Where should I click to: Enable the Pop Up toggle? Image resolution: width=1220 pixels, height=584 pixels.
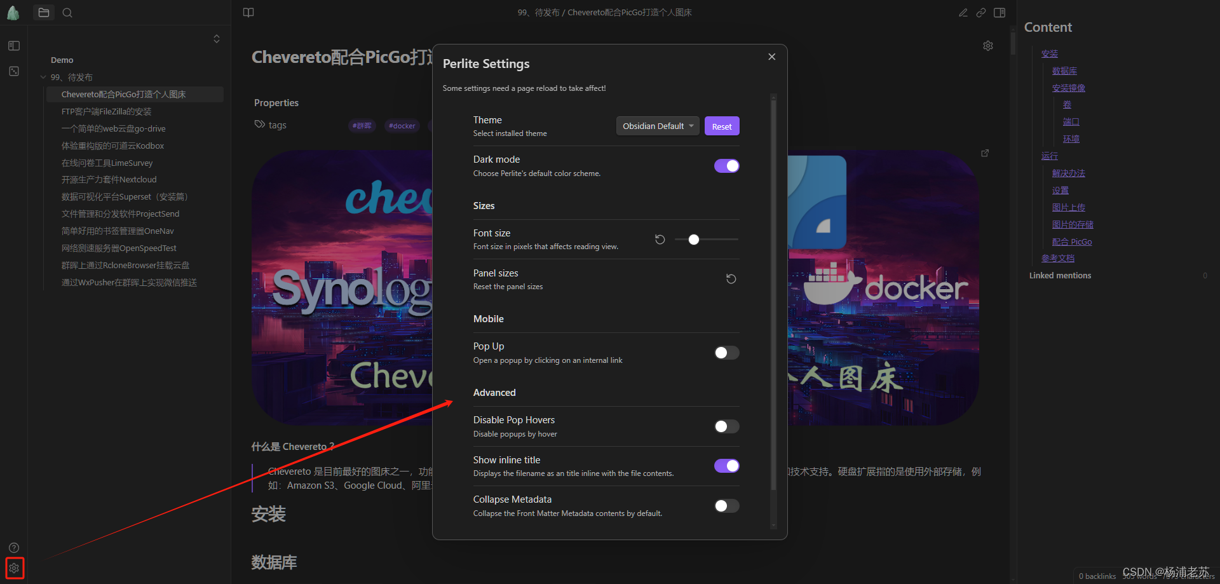coord(727,353)
